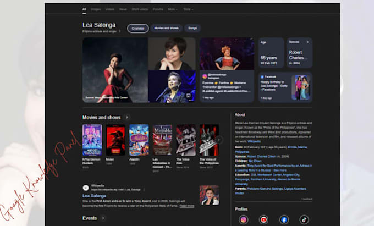Click the image gallery icon on singing photo
374x226 pixels.
189,96
